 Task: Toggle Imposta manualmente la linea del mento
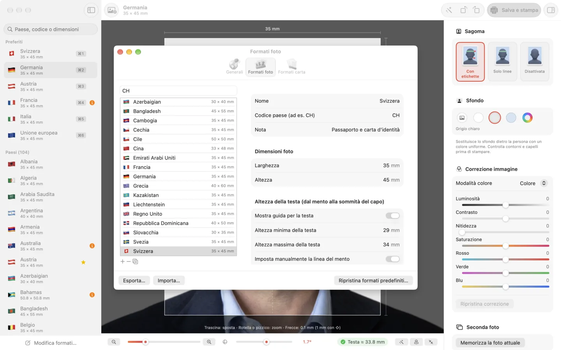pos(392,259)
